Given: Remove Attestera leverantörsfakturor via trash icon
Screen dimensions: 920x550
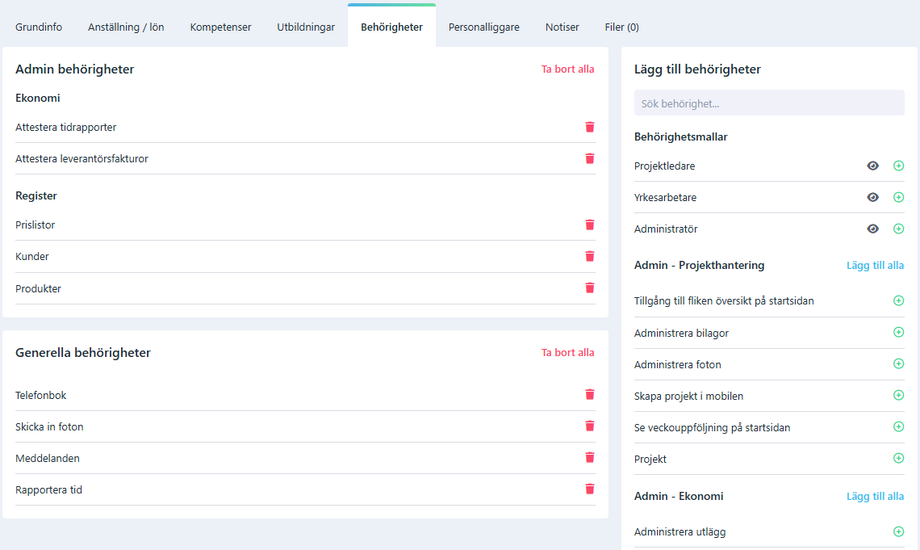Looking at the screenshot, I should pos(590,158).
